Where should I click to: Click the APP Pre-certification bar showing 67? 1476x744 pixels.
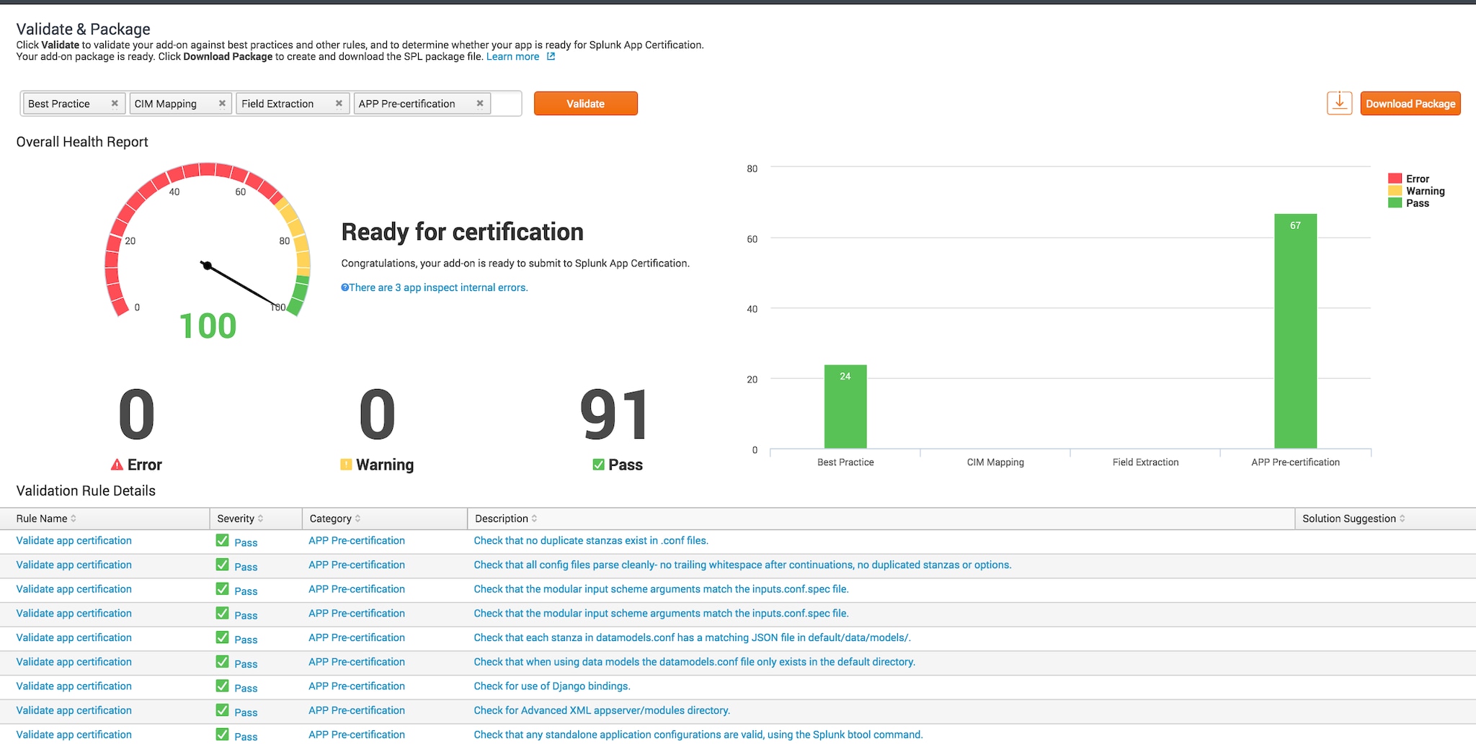(x=1295, y=331)
